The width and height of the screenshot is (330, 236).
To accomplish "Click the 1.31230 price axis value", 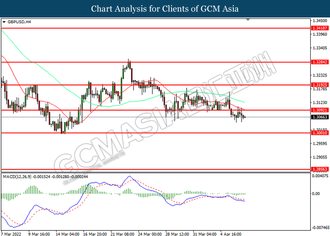I will click(320, 102).
